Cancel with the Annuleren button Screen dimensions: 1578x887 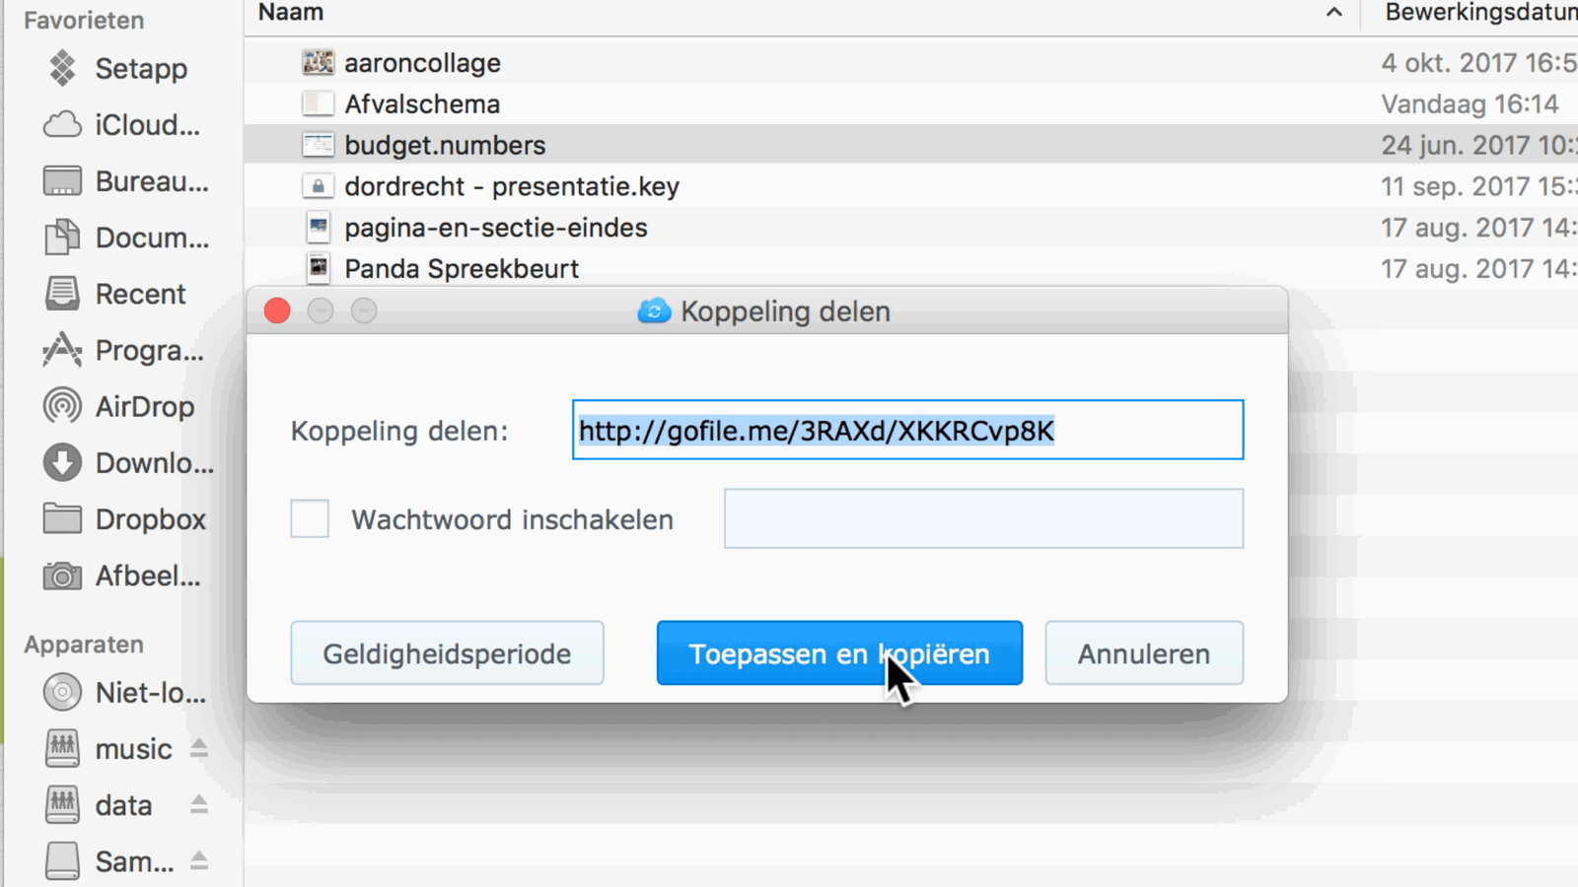point(1144,652)
